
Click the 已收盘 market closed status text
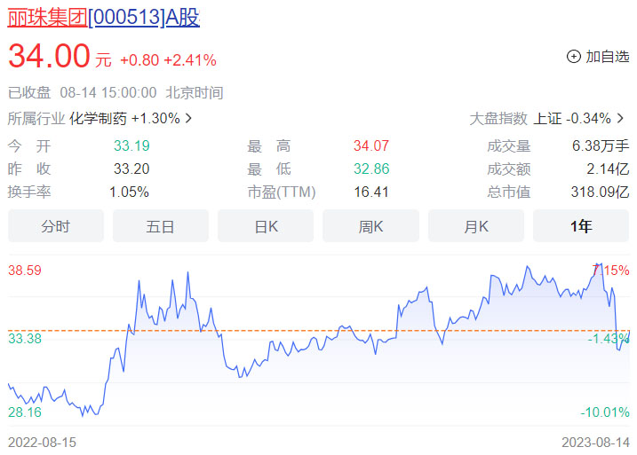tap(29, 93)
